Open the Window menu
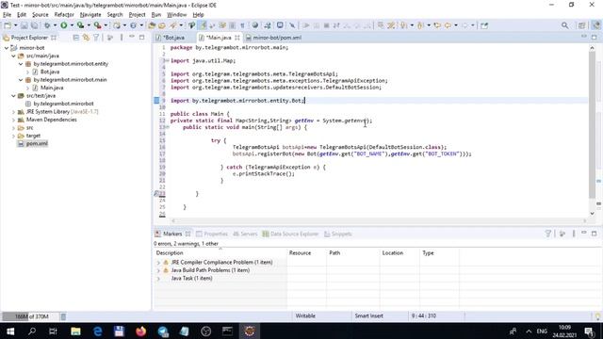603x339 pixels. coord(176,15)
